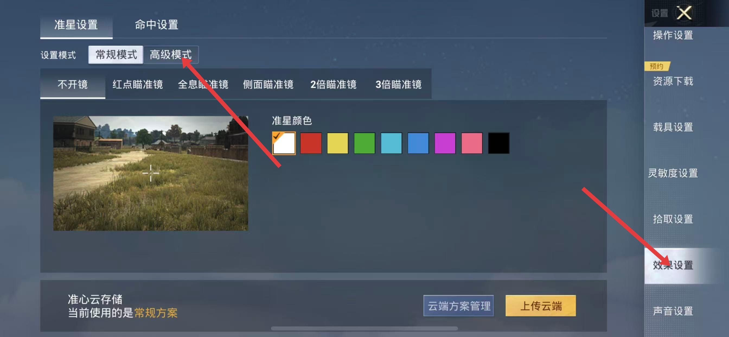The image size is (729, 337).
Task: Select the purple crosshair color swatch
Action: tap(445, 143)
